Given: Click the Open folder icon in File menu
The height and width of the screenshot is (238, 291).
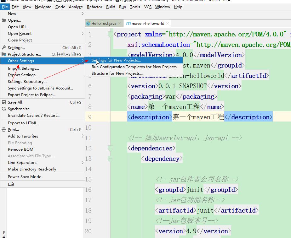Looking at the screenshot, I should pos(4,20).
